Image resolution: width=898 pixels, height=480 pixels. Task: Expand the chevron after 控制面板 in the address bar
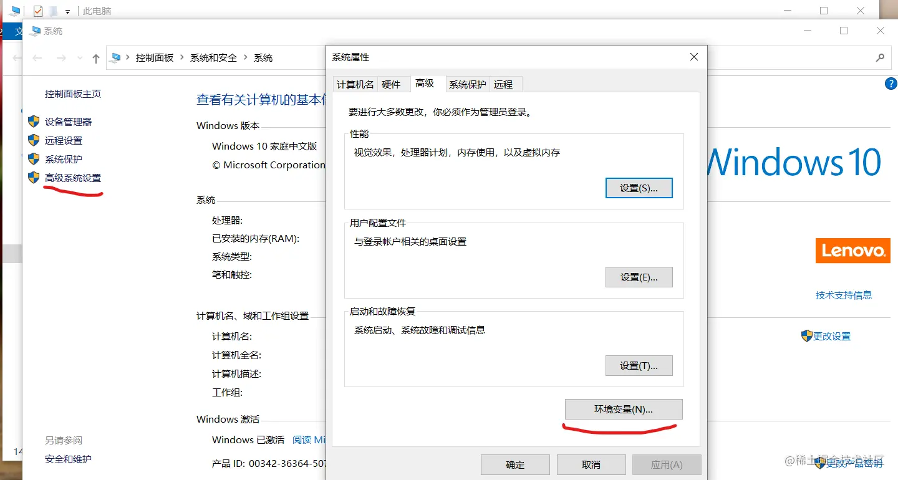pos(182,58)
